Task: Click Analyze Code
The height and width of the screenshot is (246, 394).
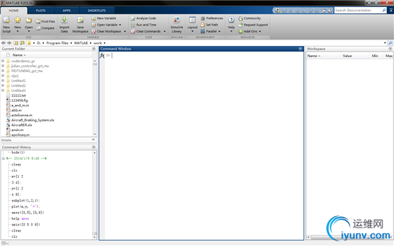Action: (143, 18)
